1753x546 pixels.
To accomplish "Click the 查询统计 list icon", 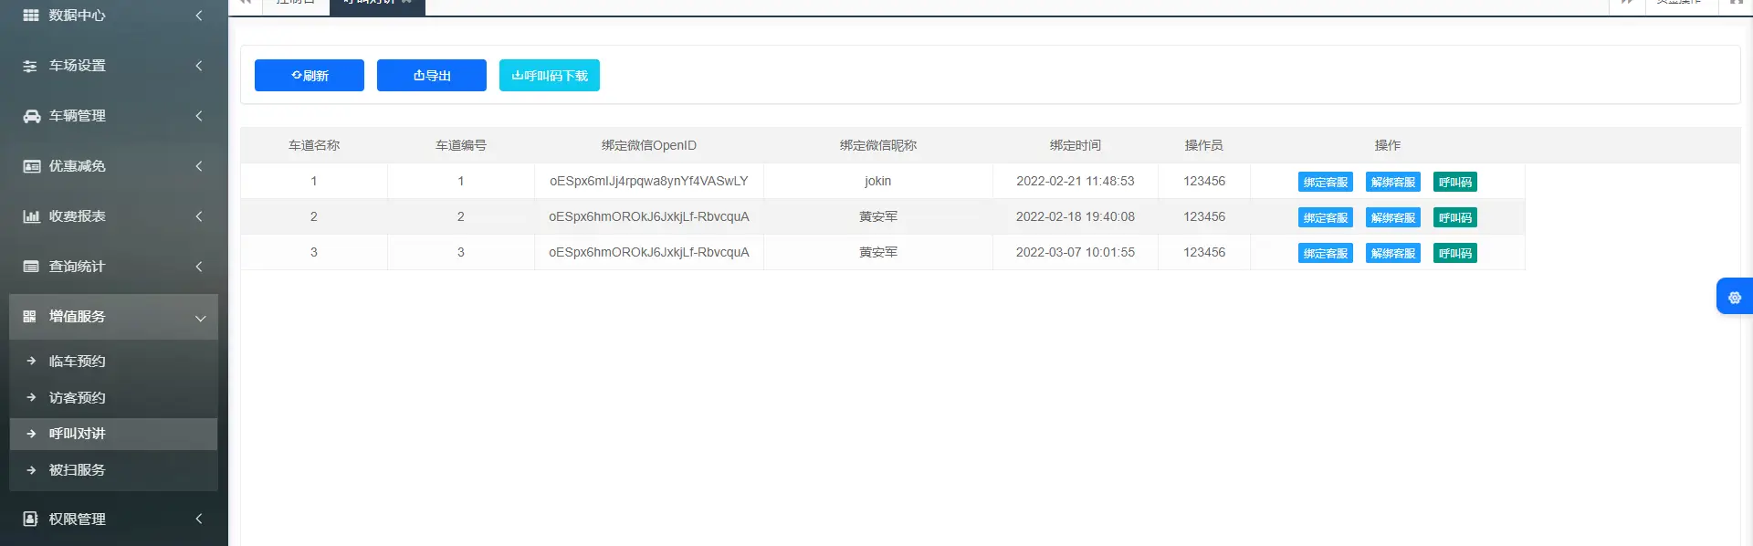I will pyautogui.click(x=31, y=267).
